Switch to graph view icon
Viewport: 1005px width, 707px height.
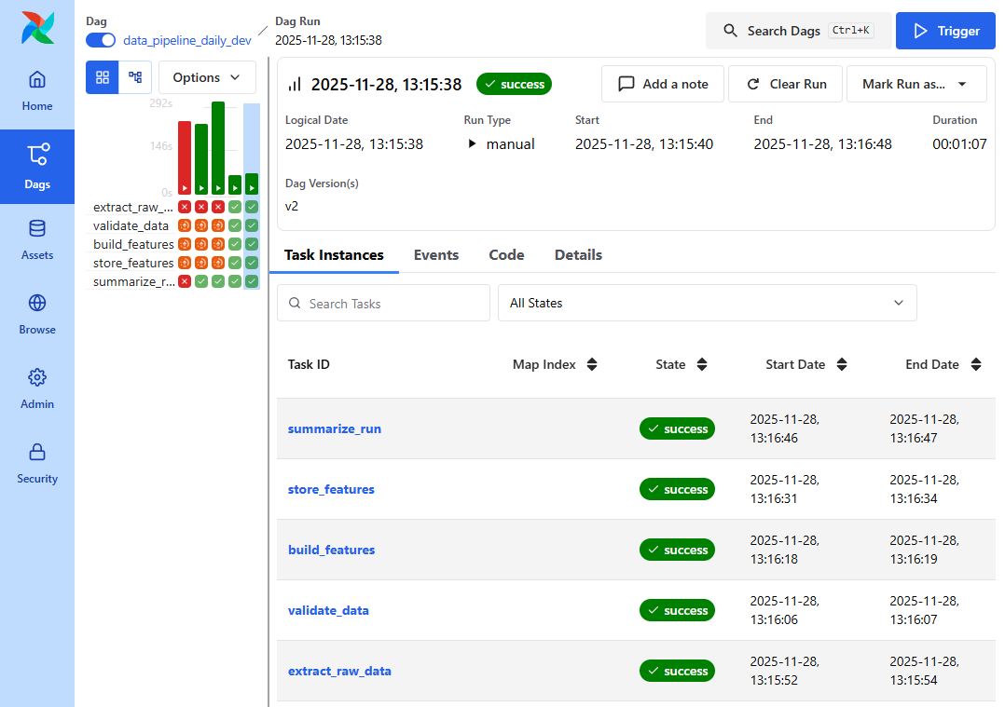(x=135, y=77)
